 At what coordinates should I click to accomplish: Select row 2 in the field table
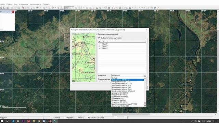[122, 46]
